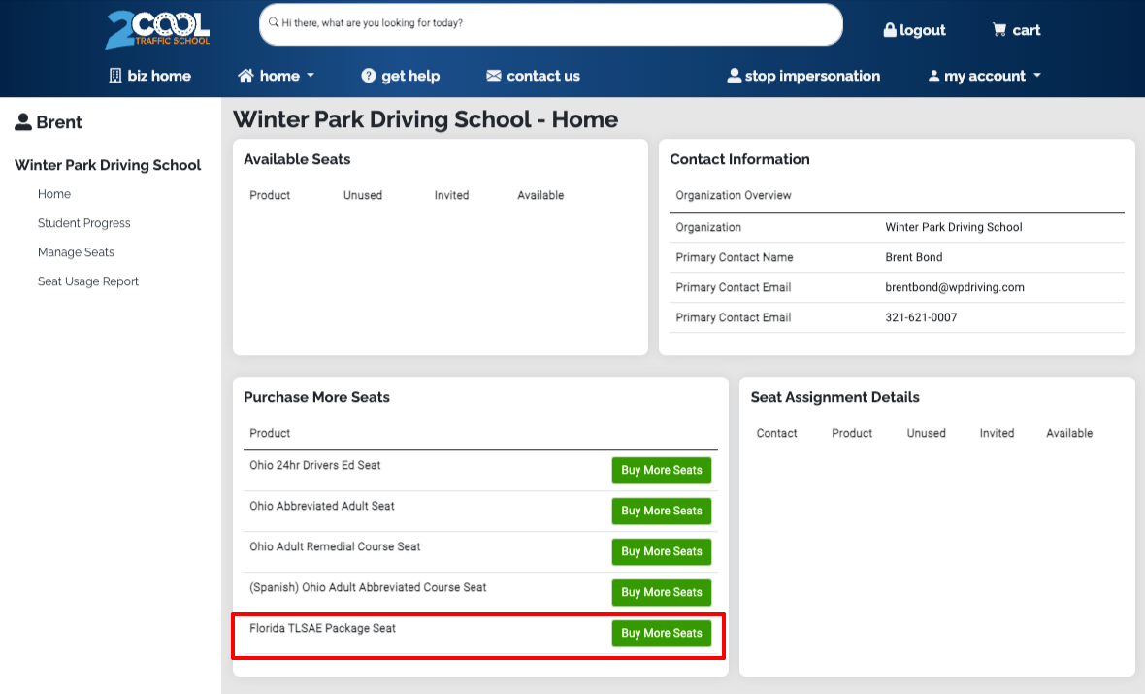Screen dimensions: 1145x694
Task: Click the Brent user avatar icon
Action: click(x=23, y=122)
